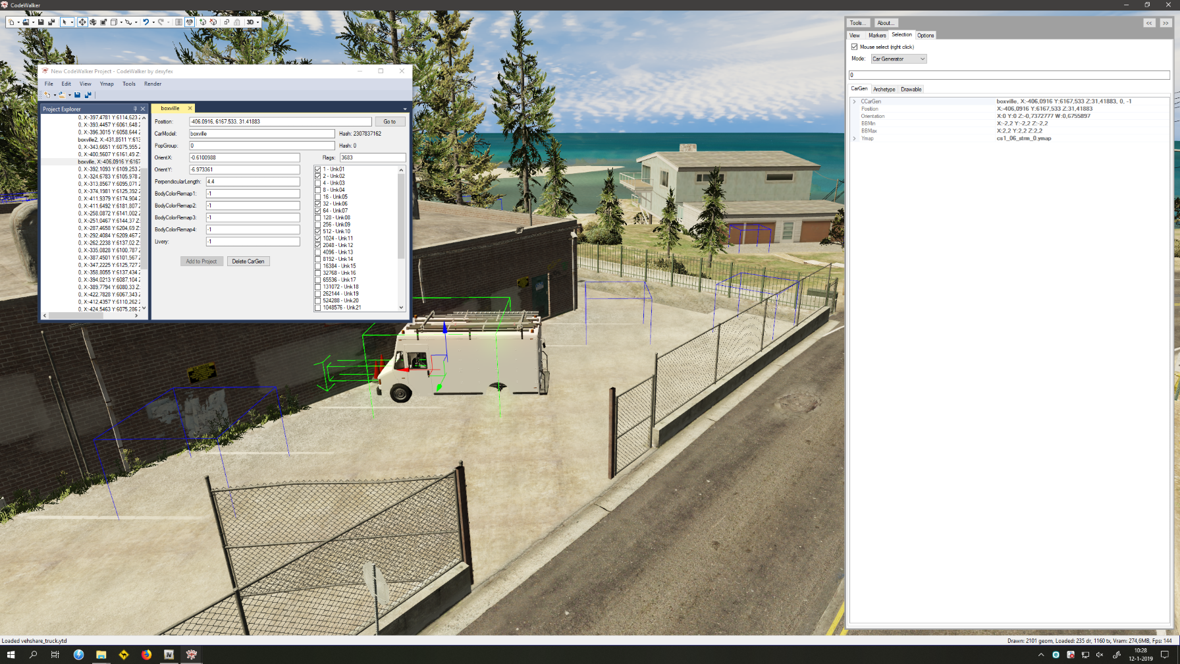1180x664 pixels.
Task: Open the info/list window icon in toolbar
Action: [178, 22]
